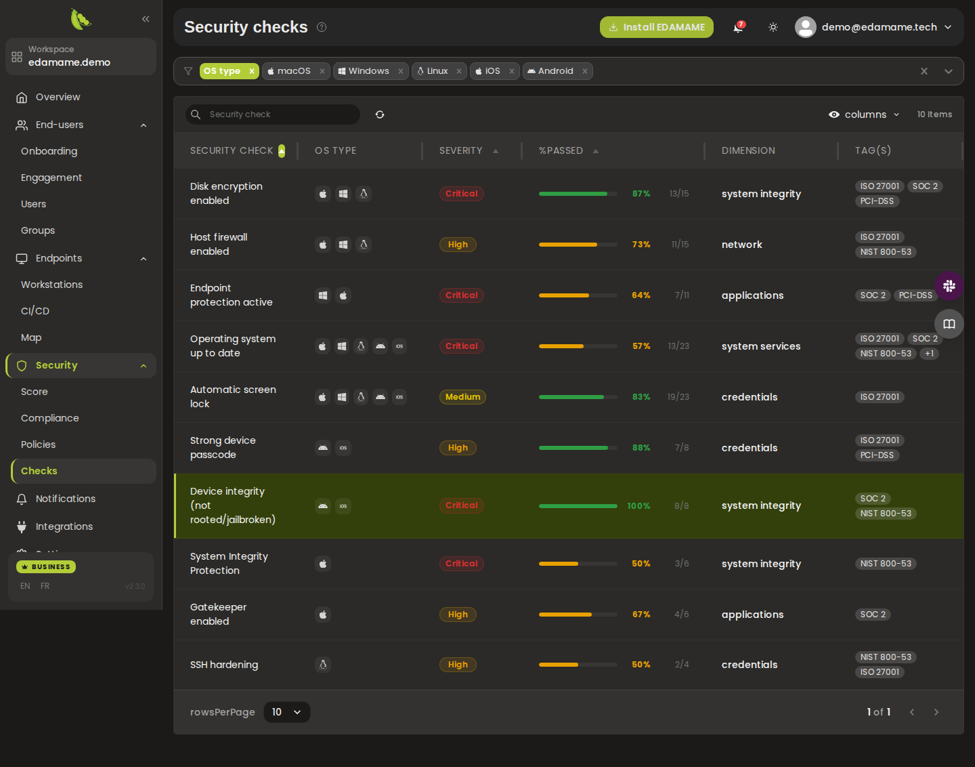The image size is (975, 767).
Task: Click Windows icon in Host firewall row
Action: (x=343, y=245)
